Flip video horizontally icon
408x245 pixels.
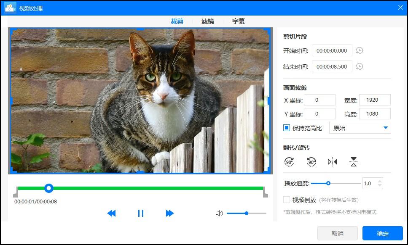click(x=333, y=162)
